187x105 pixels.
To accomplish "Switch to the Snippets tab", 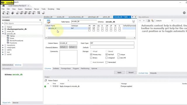I will tap(153, 73).
